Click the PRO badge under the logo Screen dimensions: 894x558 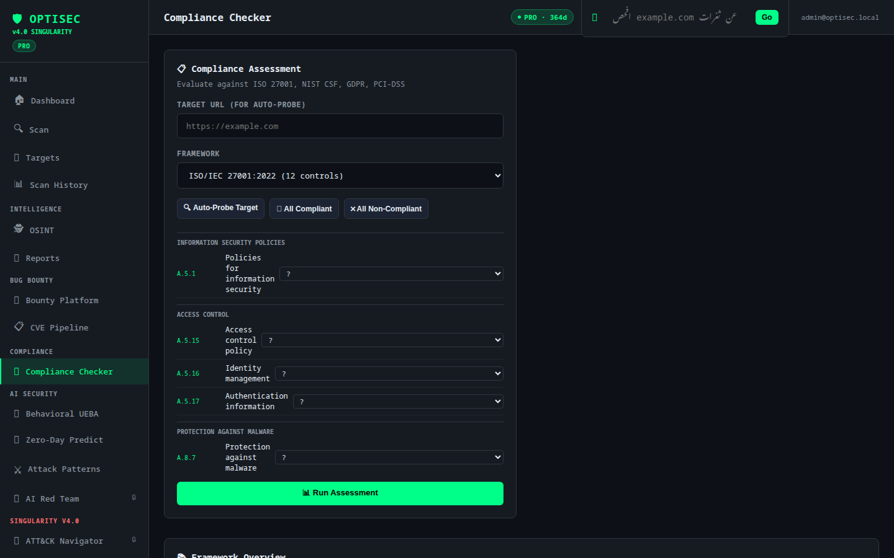click(24, 46)
